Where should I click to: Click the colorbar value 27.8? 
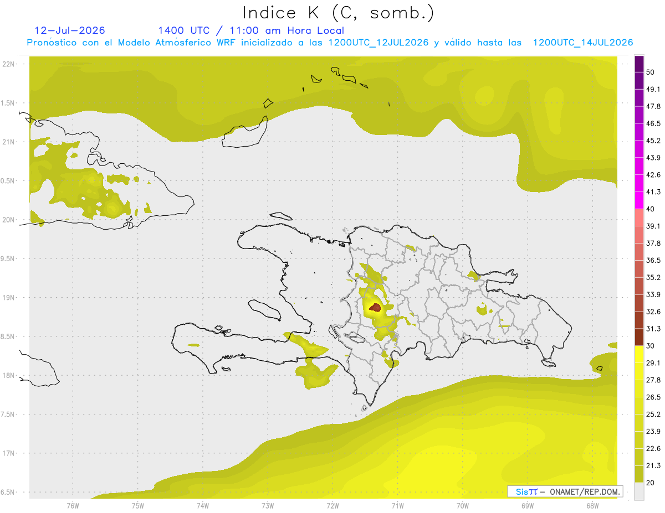pos(653,380)
